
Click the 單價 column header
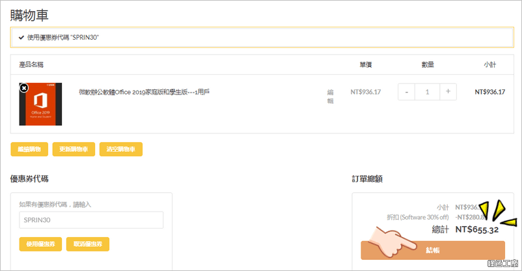coord(366,64)
